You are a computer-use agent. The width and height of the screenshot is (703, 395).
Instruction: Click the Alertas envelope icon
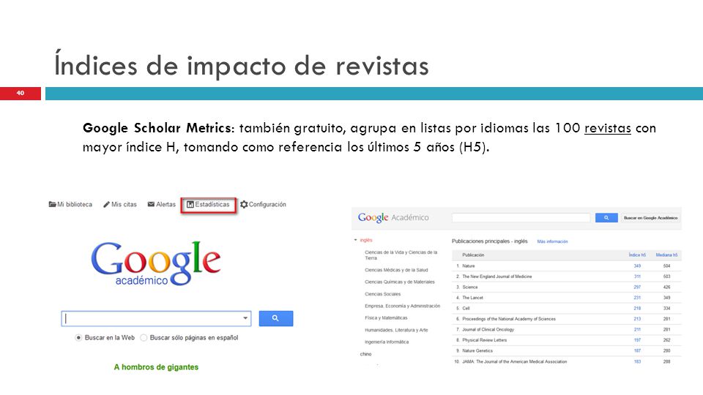tap(151, 205)
